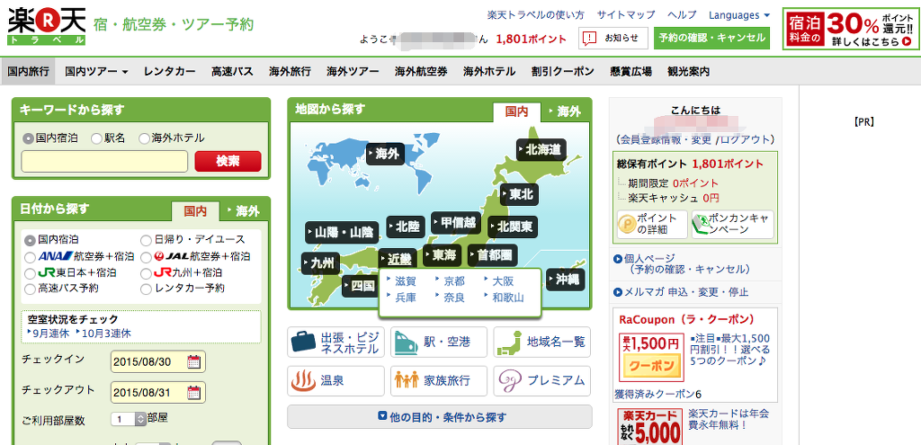
Task: Select 東北 region on the map
Action: tap(519, 194)
